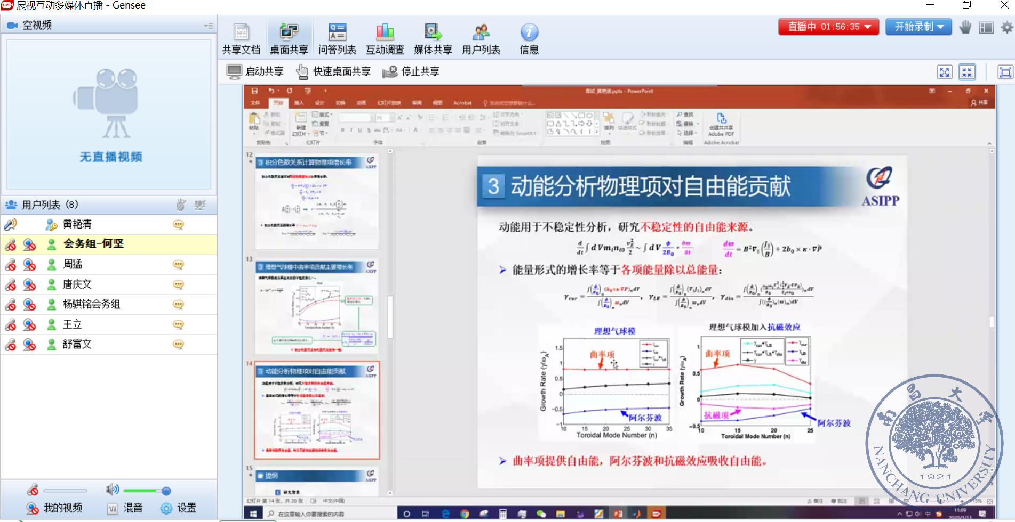Open the 直播中 timer dropdown
The image size is (1015, 522).
868,27
